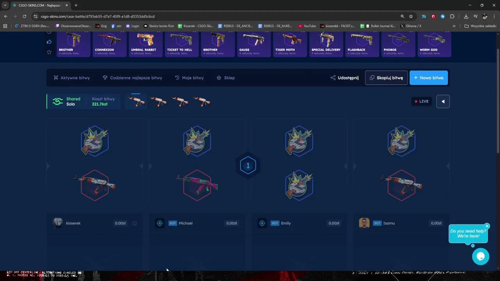Toggle the sound speaker button
Image resolution: width=500 pixels, height=281 pixels.
443,101
